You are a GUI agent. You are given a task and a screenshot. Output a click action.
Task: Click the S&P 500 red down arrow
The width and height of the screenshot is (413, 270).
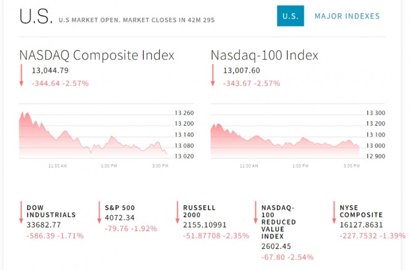click(99, 212)
